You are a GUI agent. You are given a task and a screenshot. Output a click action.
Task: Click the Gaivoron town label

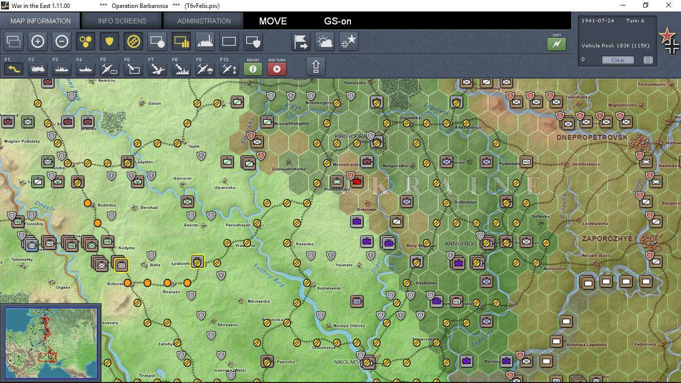point(182,178)
